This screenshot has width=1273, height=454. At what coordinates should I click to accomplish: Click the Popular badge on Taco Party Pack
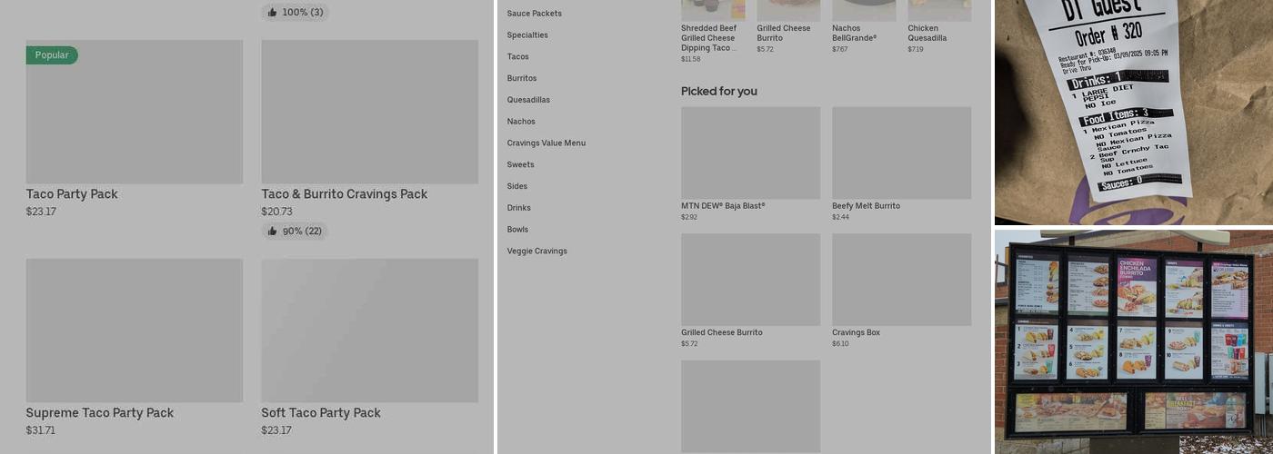[x=52, y=55]
